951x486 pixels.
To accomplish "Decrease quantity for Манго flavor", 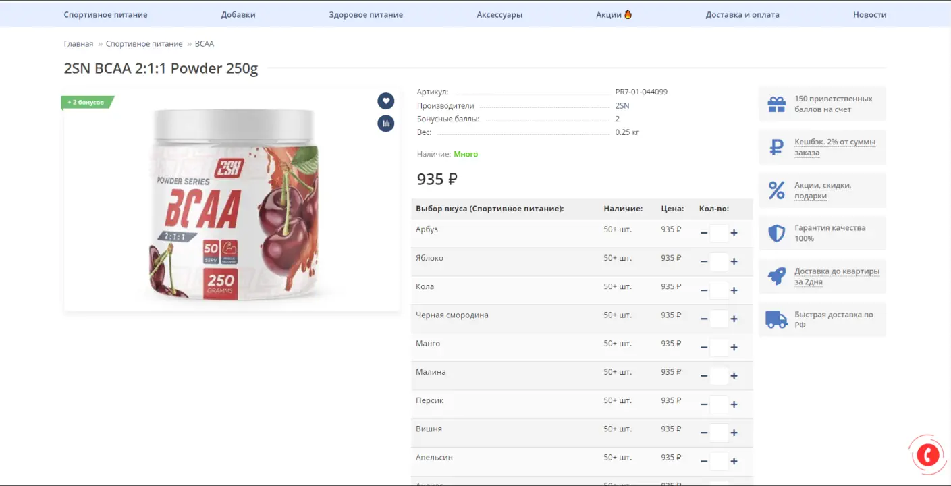I will (x=704, y=348).
